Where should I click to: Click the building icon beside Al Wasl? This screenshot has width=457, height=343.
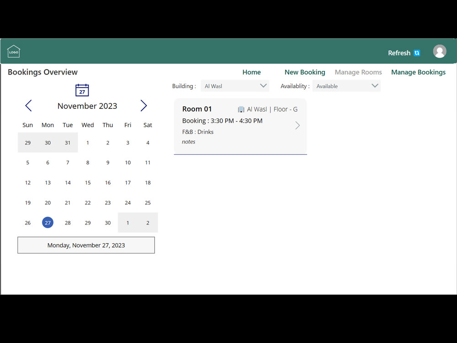(x=241, y=109)
